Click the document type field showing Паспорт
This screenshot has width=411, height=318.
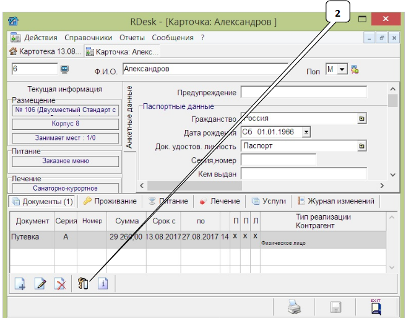(x=299, y=146)
